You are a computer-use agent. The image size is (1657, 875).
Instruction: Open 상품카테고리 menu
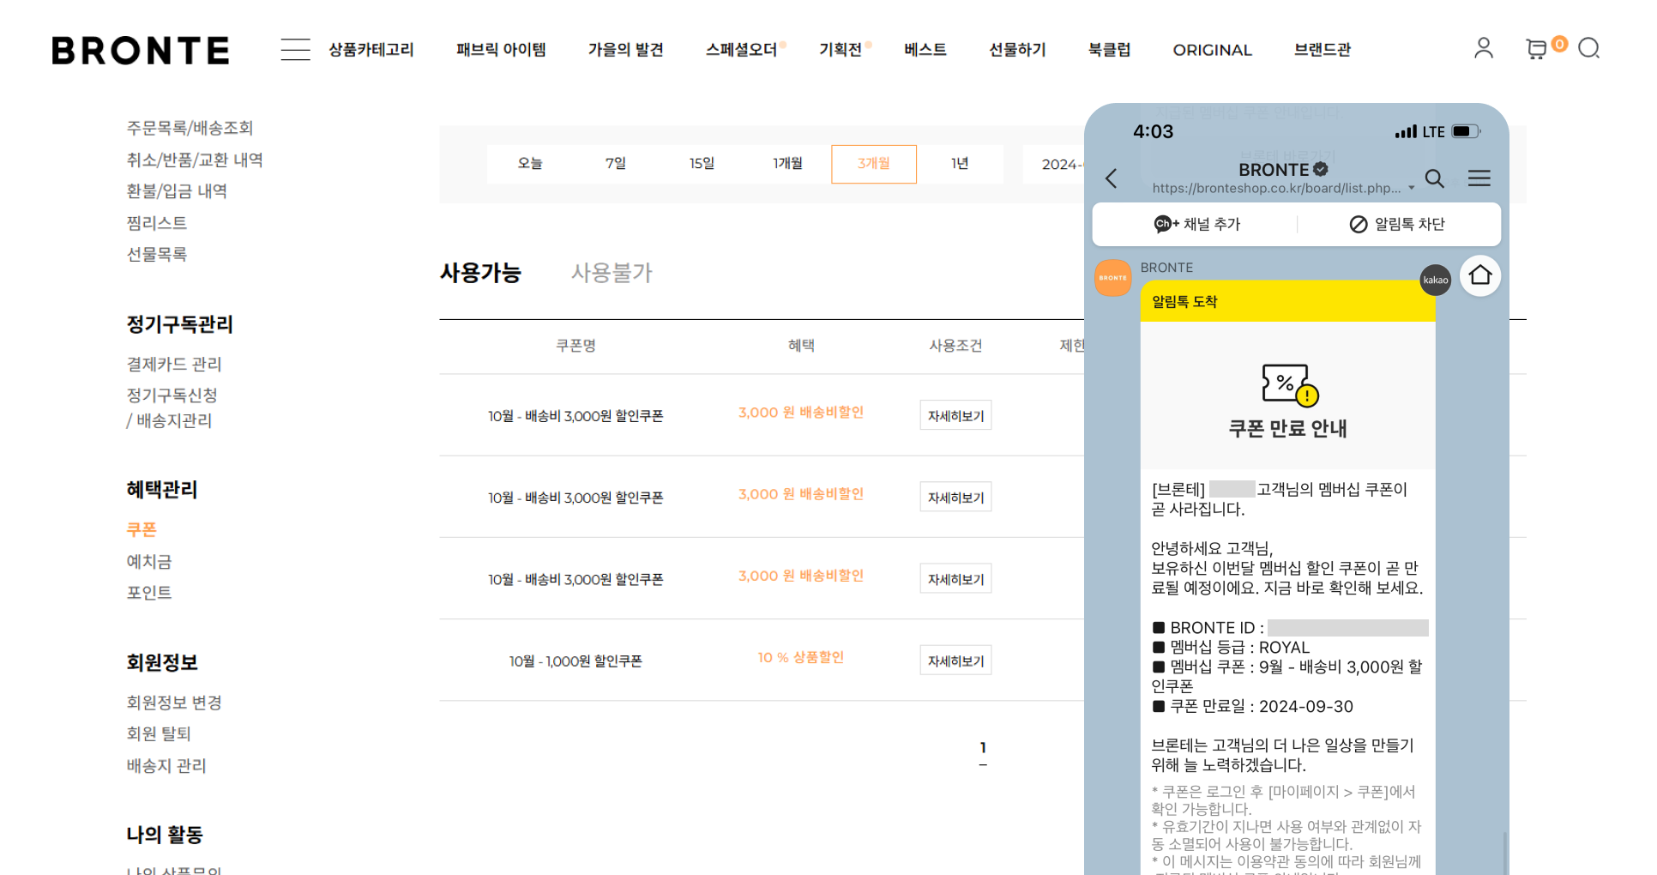click(371, 50)
